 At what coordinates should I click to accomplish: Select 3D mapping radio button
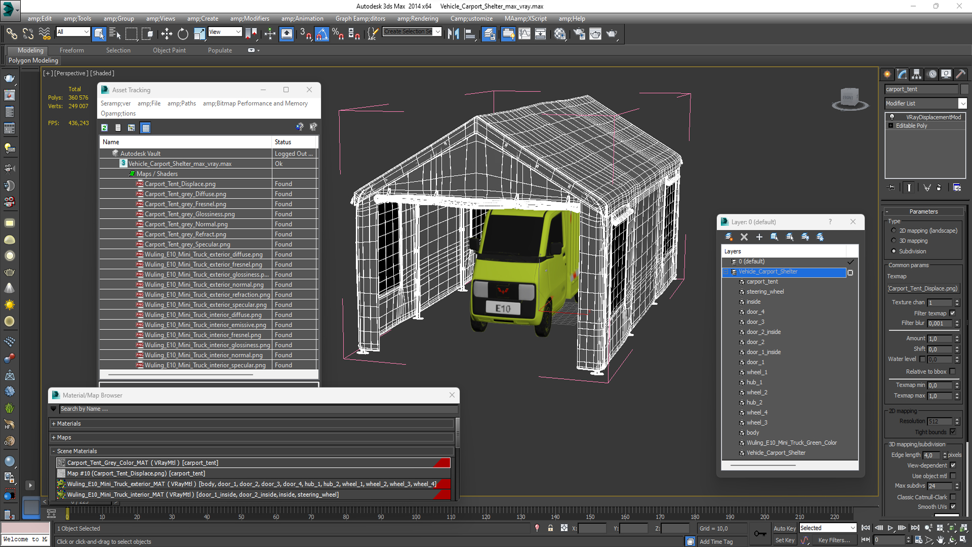(894, 241)
